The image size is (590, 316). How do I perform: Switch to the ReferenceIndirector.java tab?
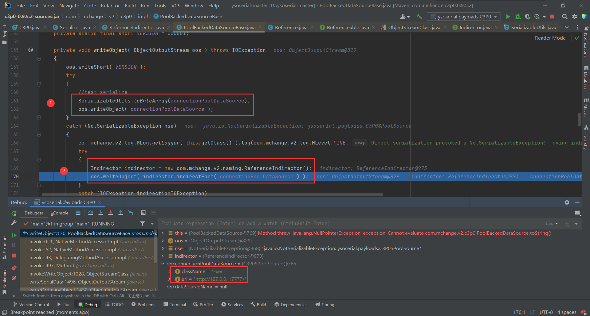(x=136, y=27)
